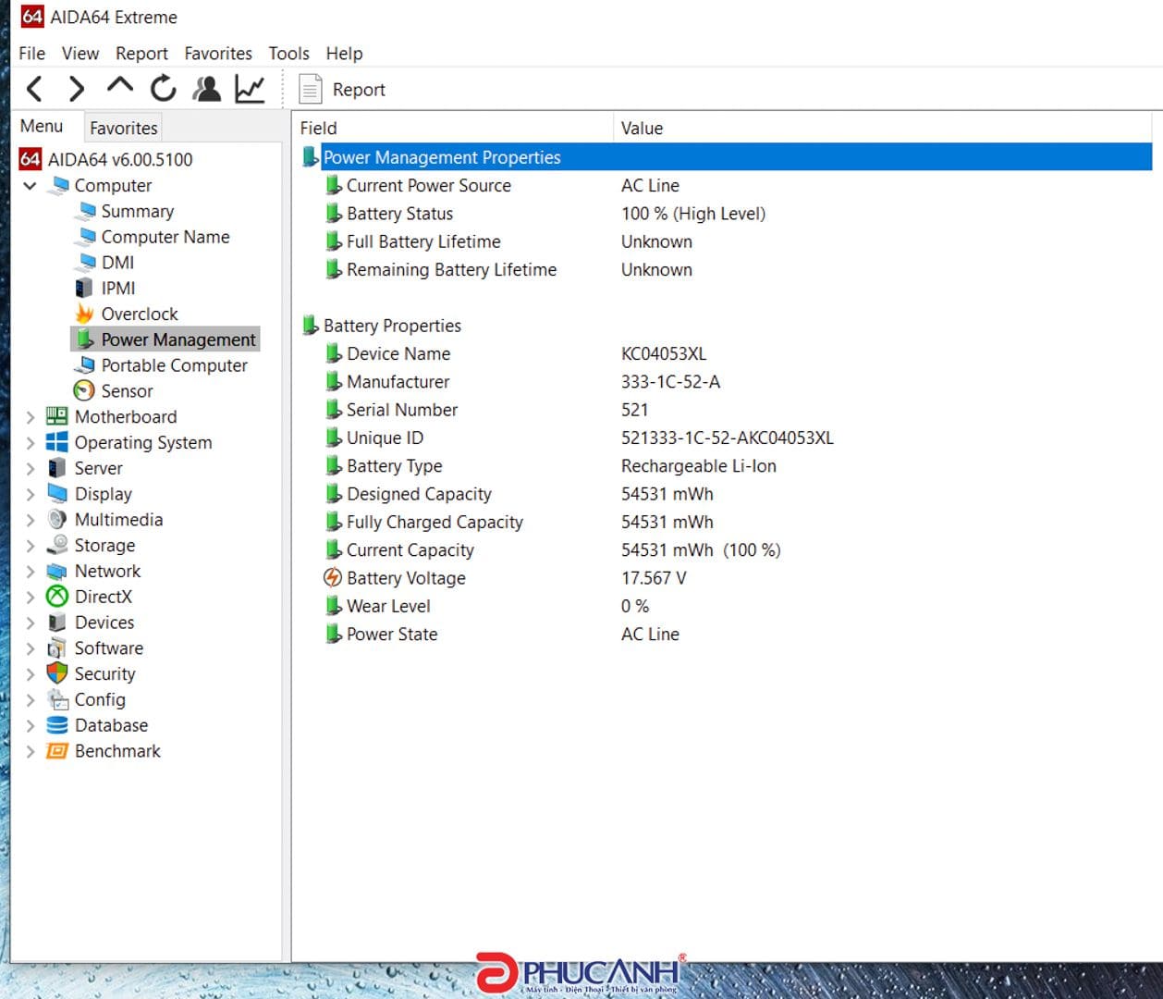Click the Software icon in the tree
Viewport: 1163px width, 999px height.
point(57,647)
